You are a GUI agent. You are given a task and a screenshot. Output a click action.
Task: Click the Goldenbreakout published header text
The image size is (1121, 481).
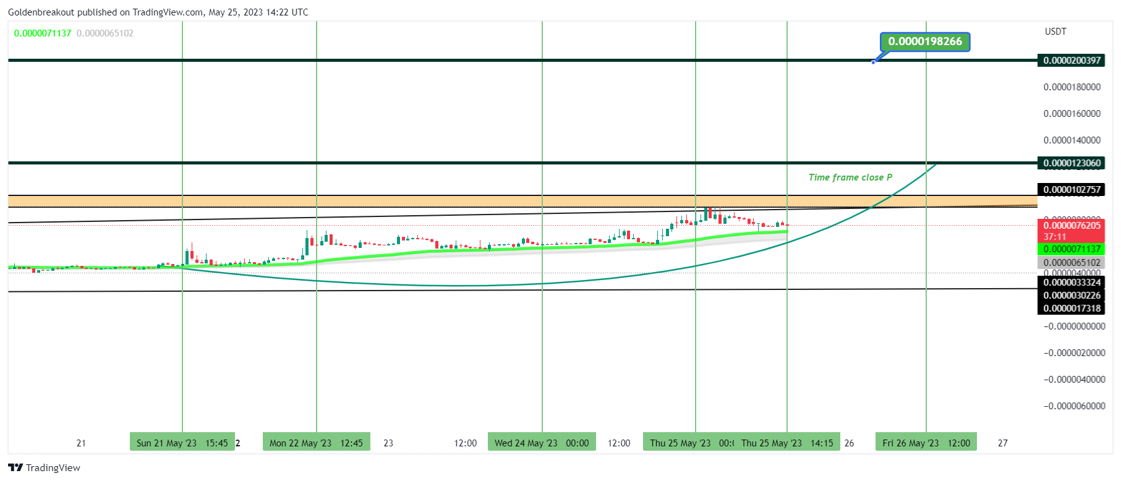[158, 12]
